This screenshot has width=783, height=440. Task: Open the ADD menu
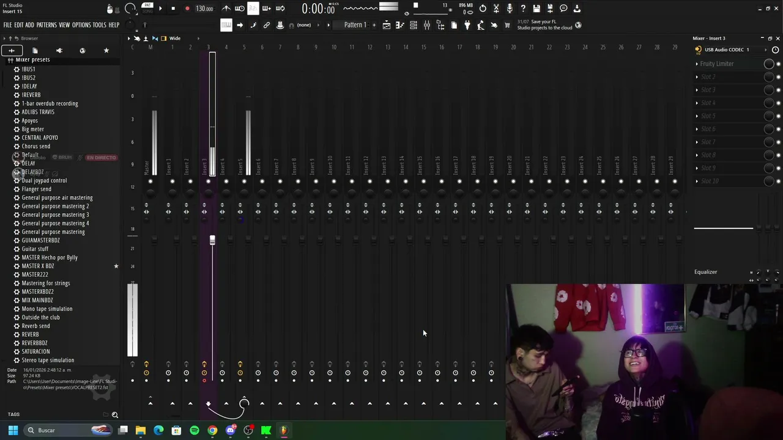(29, 25)
